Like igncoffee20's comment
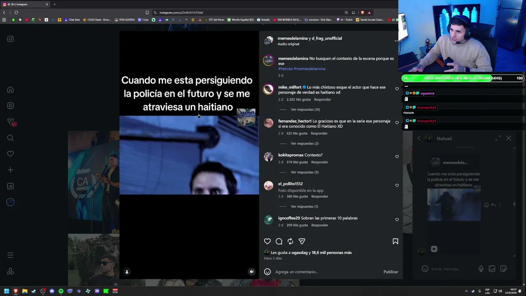Image resolution: width=526 pixels, height=296 pixels. 397,220
